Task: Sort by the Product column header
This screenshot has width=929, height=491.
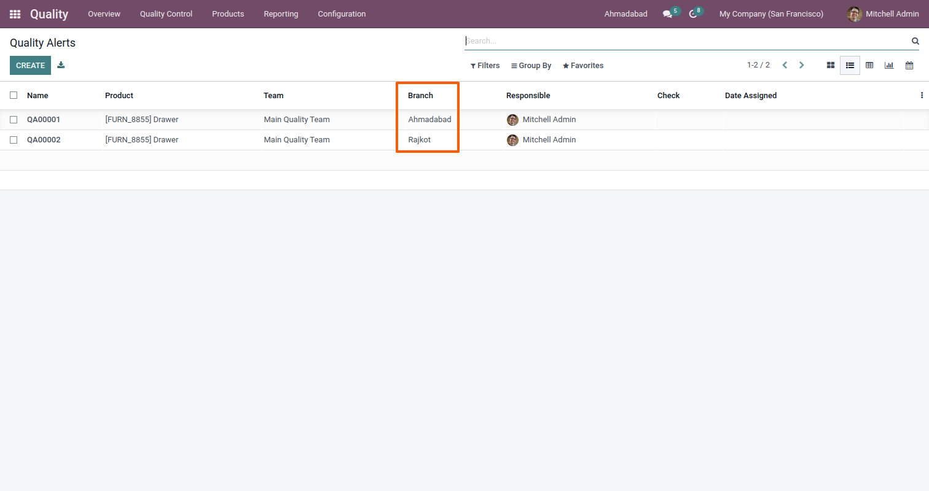Action: point(119,95)
